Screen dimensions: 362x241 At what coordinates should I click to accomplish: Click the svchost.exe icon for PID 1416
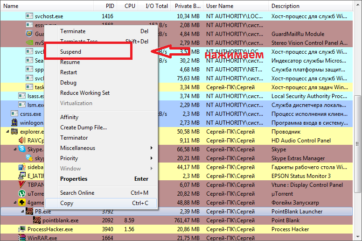(29, 16)
